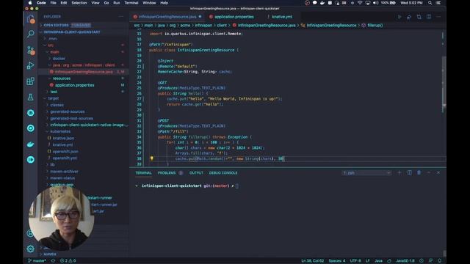Click the lightbulb quick-fix on line 38

(152, 158)
